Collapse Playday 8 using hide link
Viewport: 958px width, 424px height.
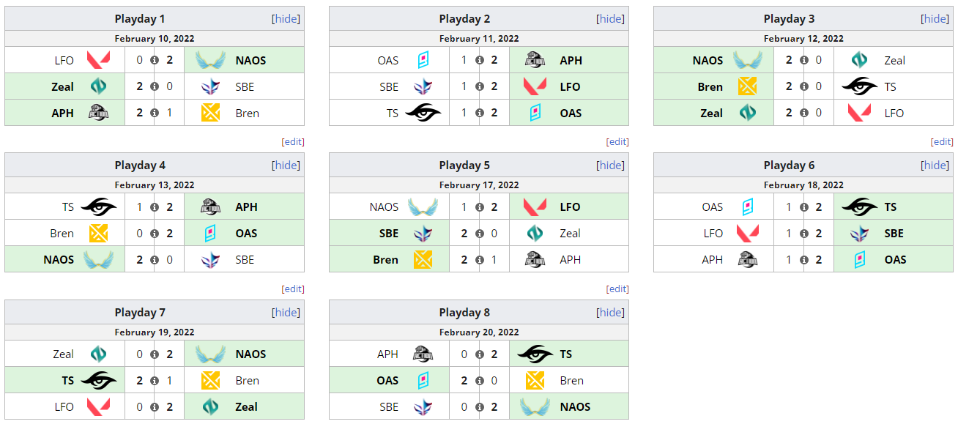[610, 313]
